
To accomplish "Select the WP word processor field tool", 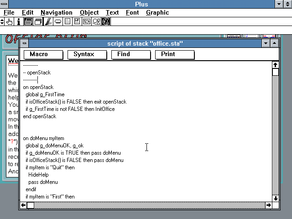I will [x=77, y=21].
